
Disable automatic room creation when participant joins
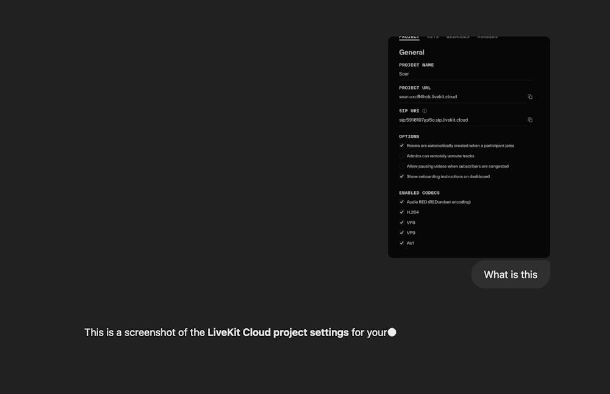[x=402, y=146]
